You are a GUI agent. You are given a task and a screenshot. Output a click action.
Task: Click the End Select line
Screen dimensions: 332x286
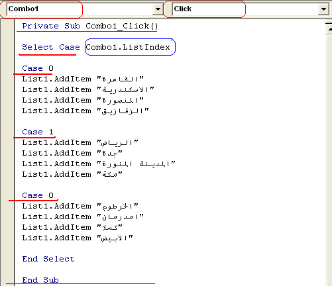pos(48,259)
